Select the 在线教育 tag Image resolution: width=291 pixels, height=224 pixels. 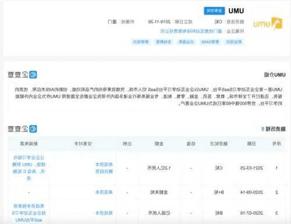coord(164,42)
